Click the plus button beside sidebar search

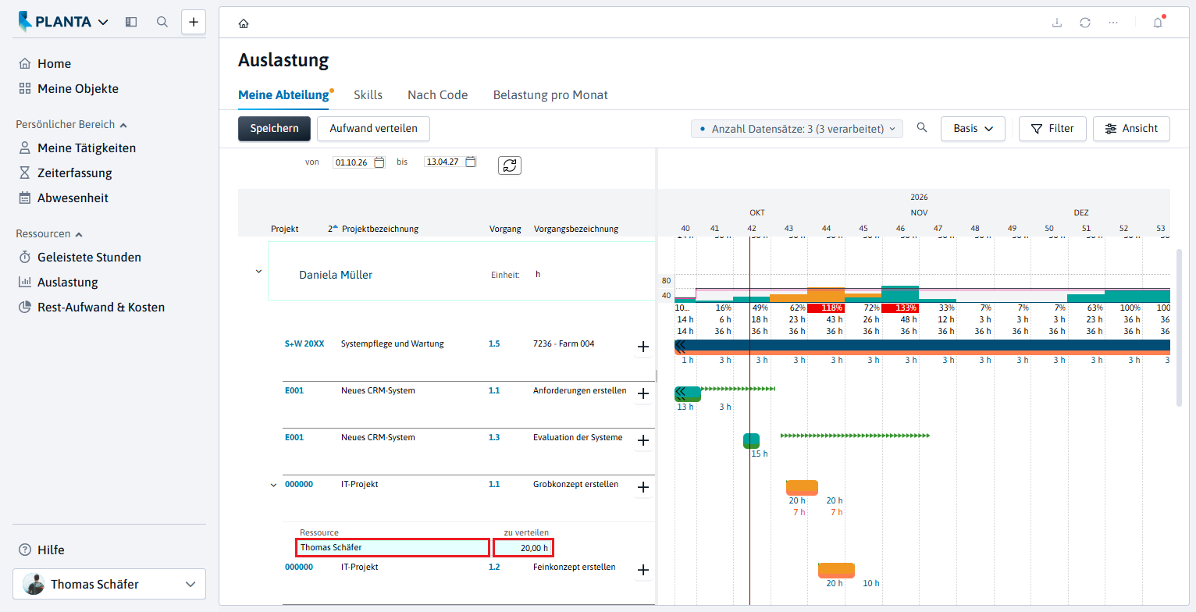pos(194,22)
